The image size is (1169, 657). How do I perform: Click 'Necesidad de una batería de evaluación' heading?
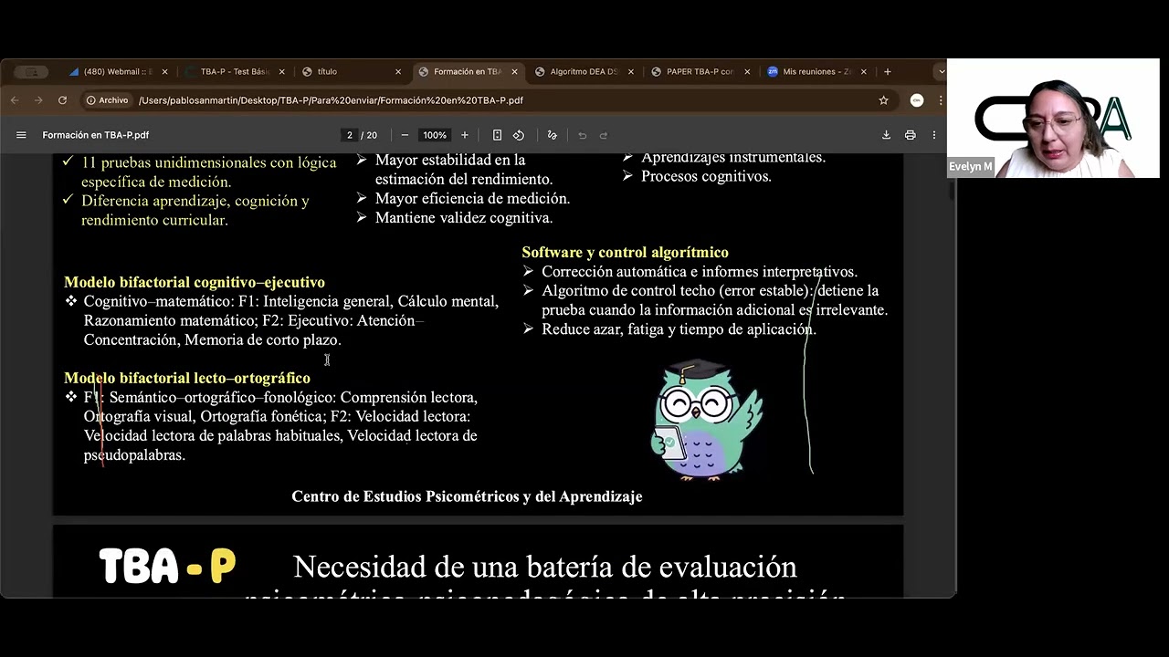tap(545, 567)
